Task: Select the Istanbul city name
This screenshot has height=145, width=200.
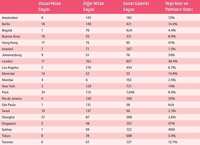Action: (x=8, y=49)
